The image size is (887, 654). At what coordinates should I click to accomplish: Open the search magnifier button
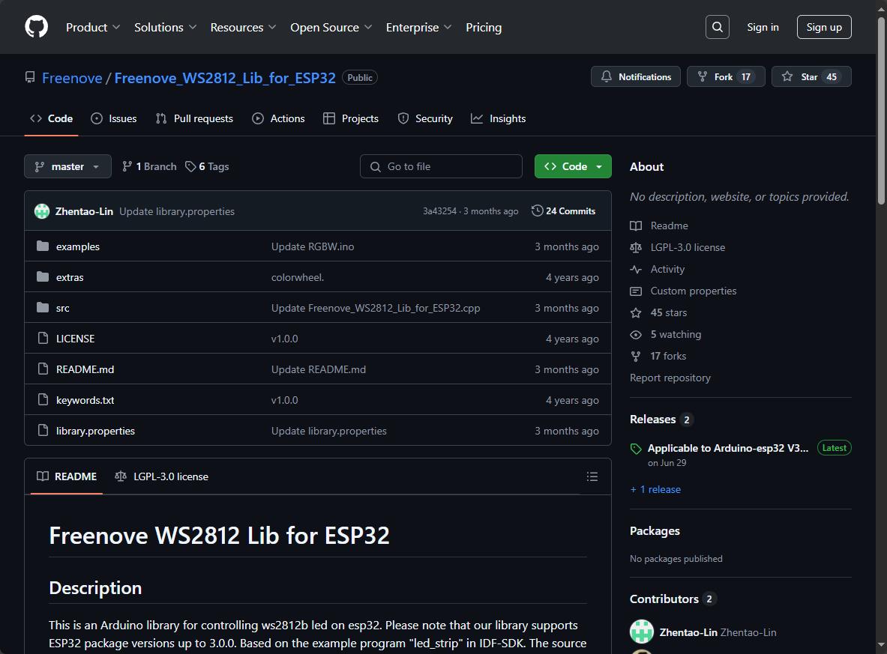(718, 27)
